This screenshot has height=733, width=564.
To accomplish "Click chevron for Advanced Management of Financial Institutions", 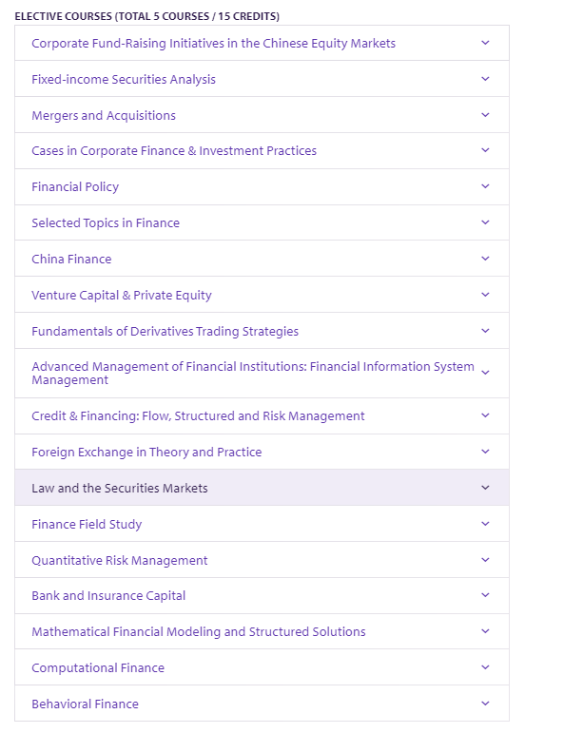I will pyautogui.click(x=485, y=373).
